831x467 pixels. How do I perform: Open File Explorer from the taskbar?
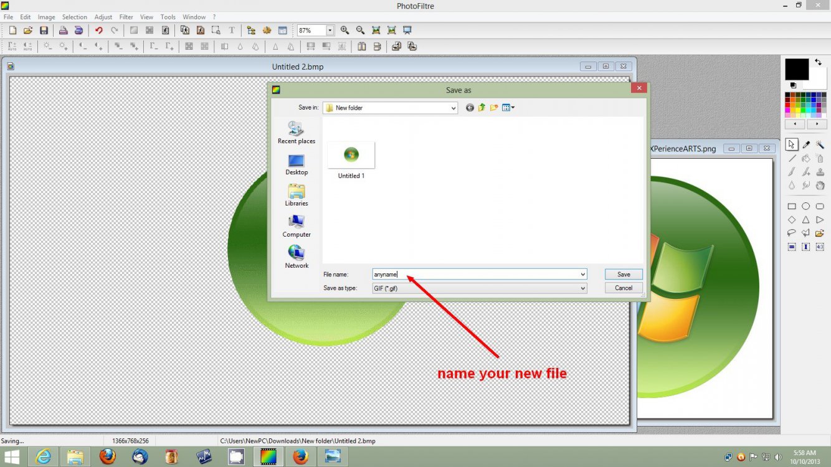75,457
